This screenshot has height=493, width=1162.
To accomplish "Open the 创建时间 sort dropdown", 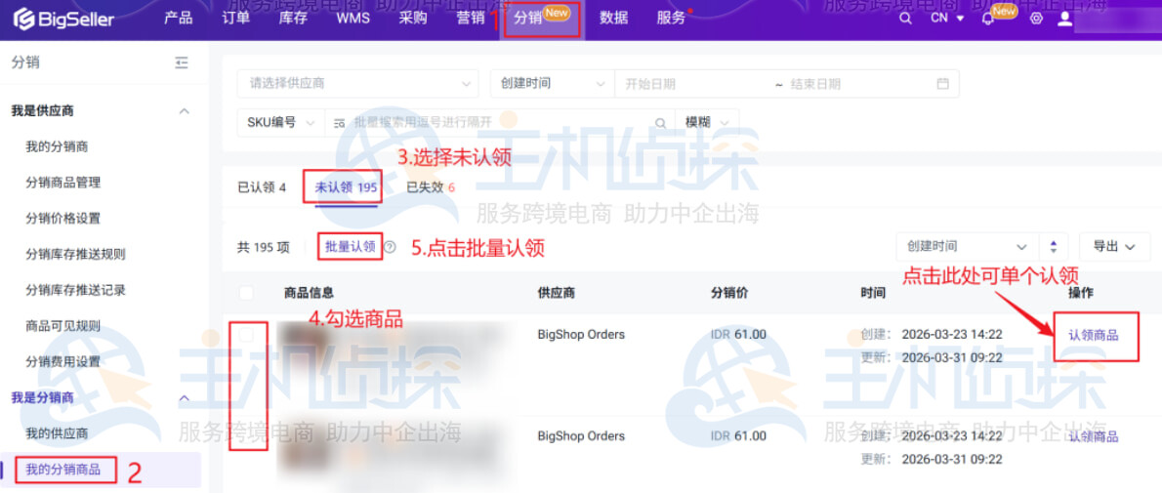I will (968, 246).
